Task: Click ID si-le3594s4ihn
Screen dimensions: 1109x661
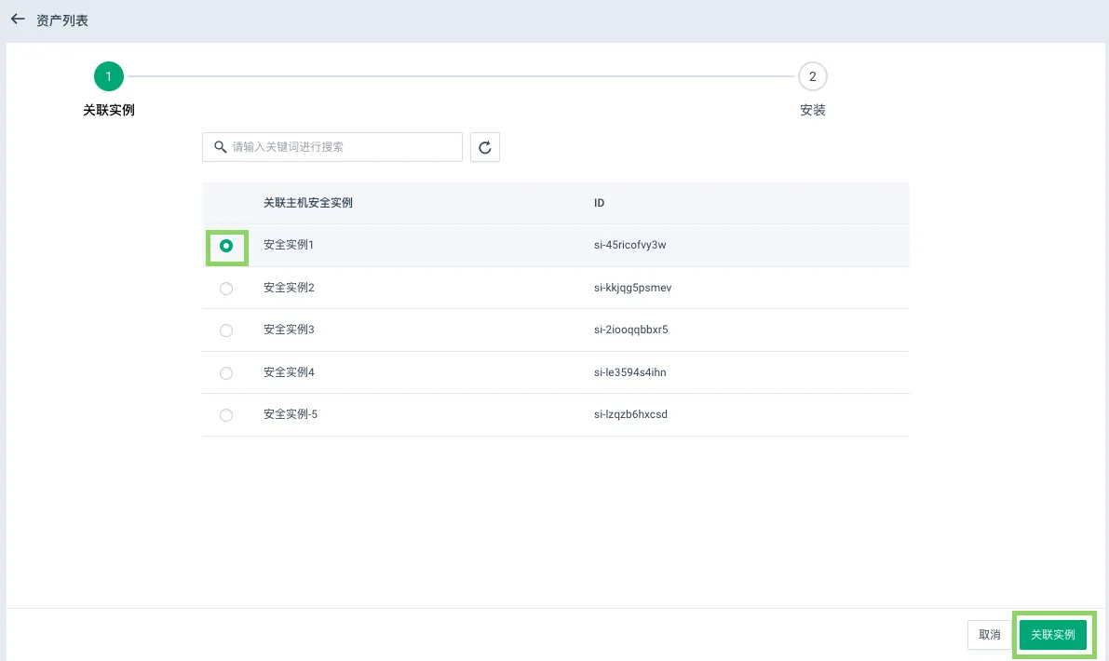Action: point(630,371)
